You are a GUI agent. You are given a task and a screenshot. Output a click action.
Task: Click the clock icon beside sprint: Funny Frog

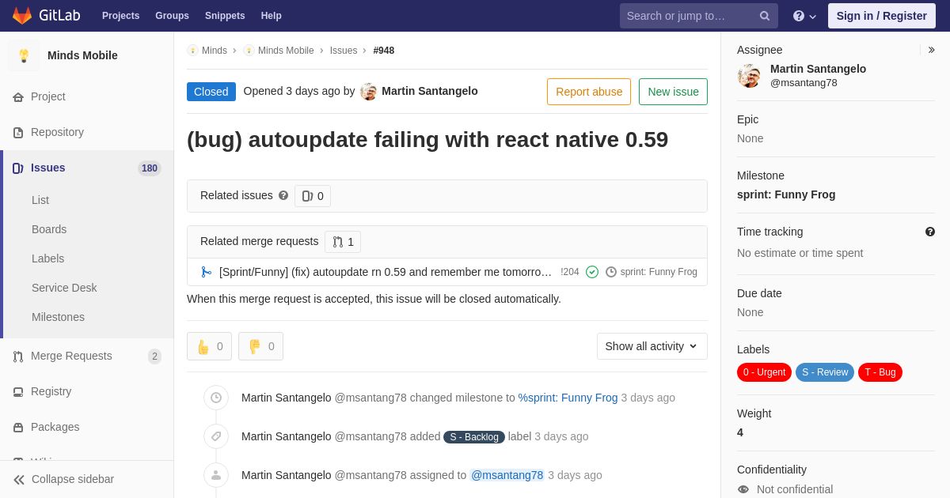point(611,272)
